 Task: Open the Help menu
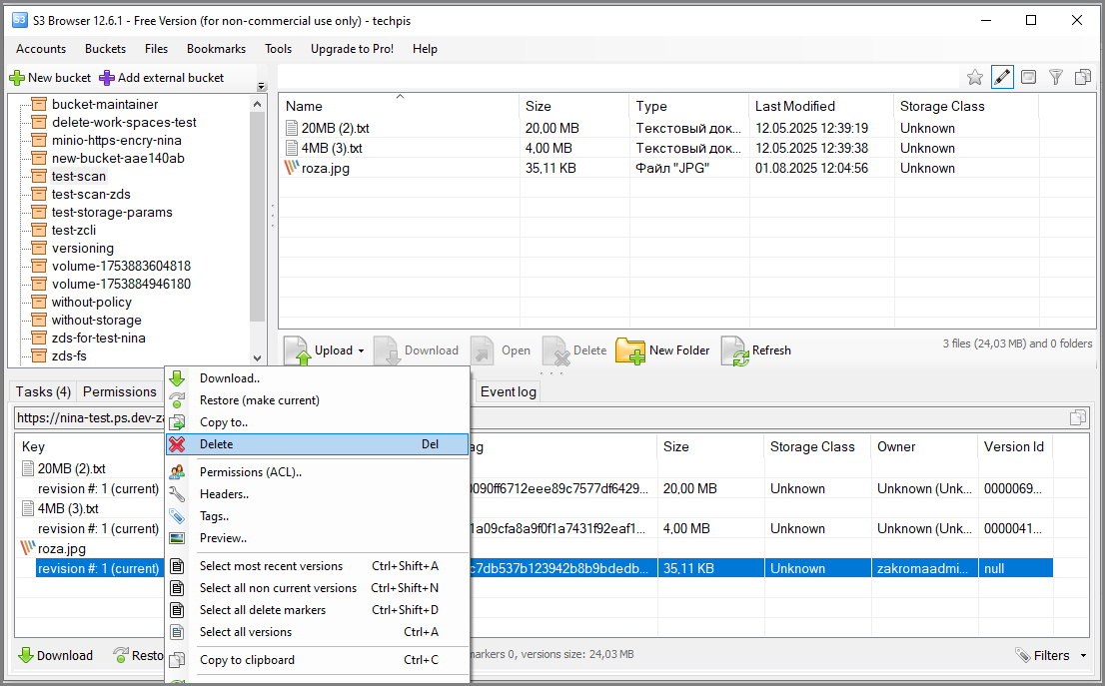pos(425,49)
